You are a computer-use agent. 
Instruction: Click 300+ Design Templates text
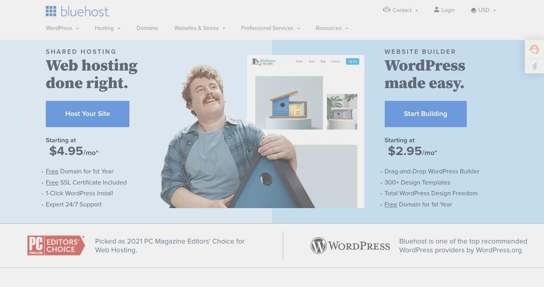tap(417, 183)
